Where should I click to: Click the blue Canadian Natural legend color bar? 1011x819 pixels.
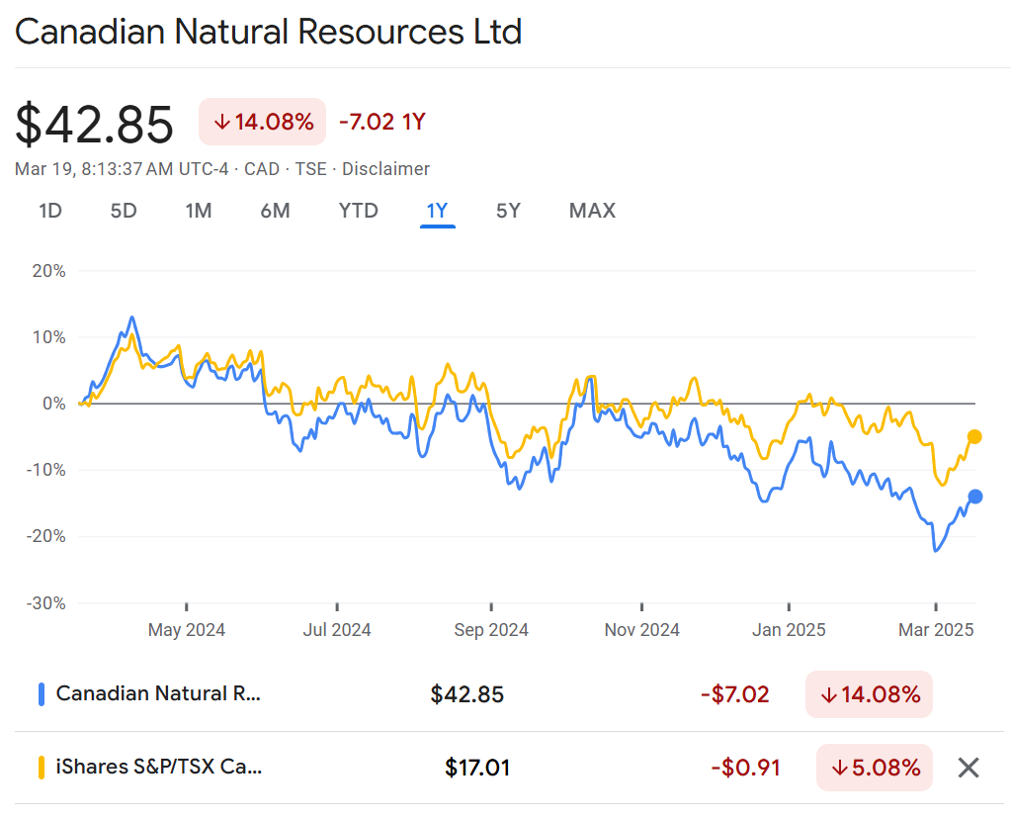(x=42, y=694)
